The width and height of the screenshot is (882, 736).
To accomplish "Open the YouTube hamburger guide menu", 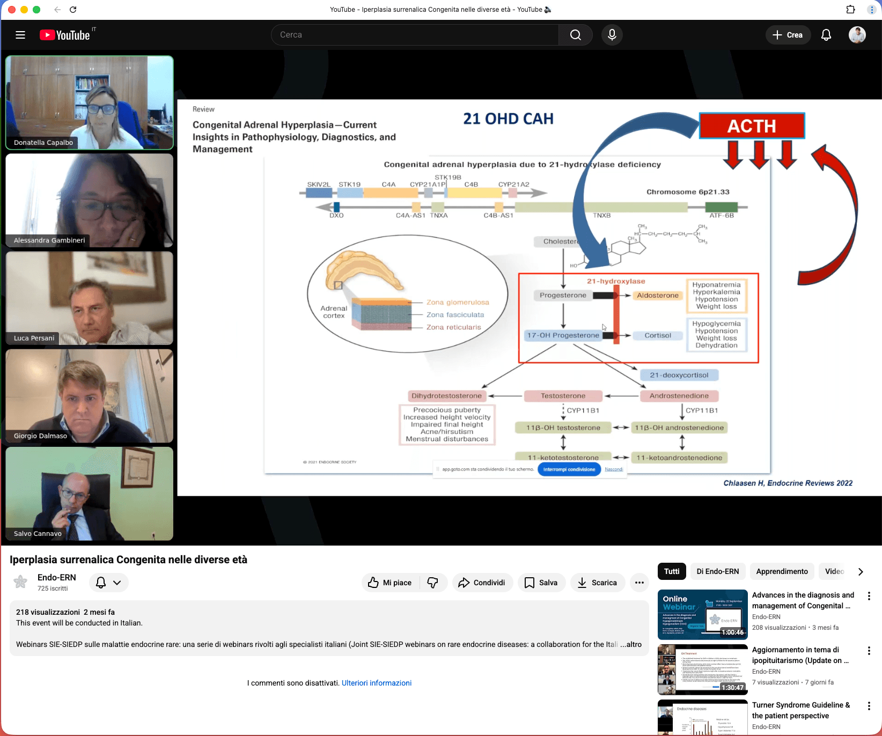I will (20, 35).
